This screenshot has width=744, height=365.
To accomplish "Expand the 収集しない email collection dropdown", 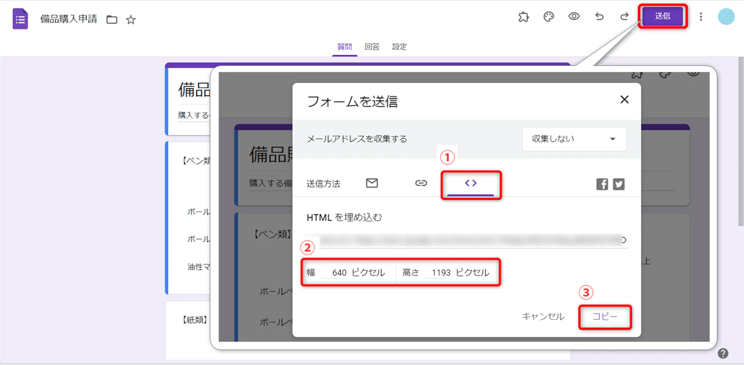I will [x=574, y=139].
